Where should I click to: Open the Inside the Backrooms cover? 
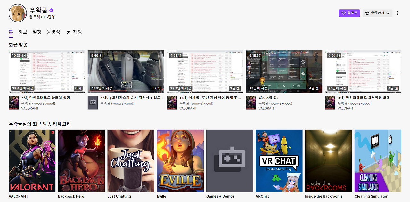pyautogui.click(x=328, y=161)
